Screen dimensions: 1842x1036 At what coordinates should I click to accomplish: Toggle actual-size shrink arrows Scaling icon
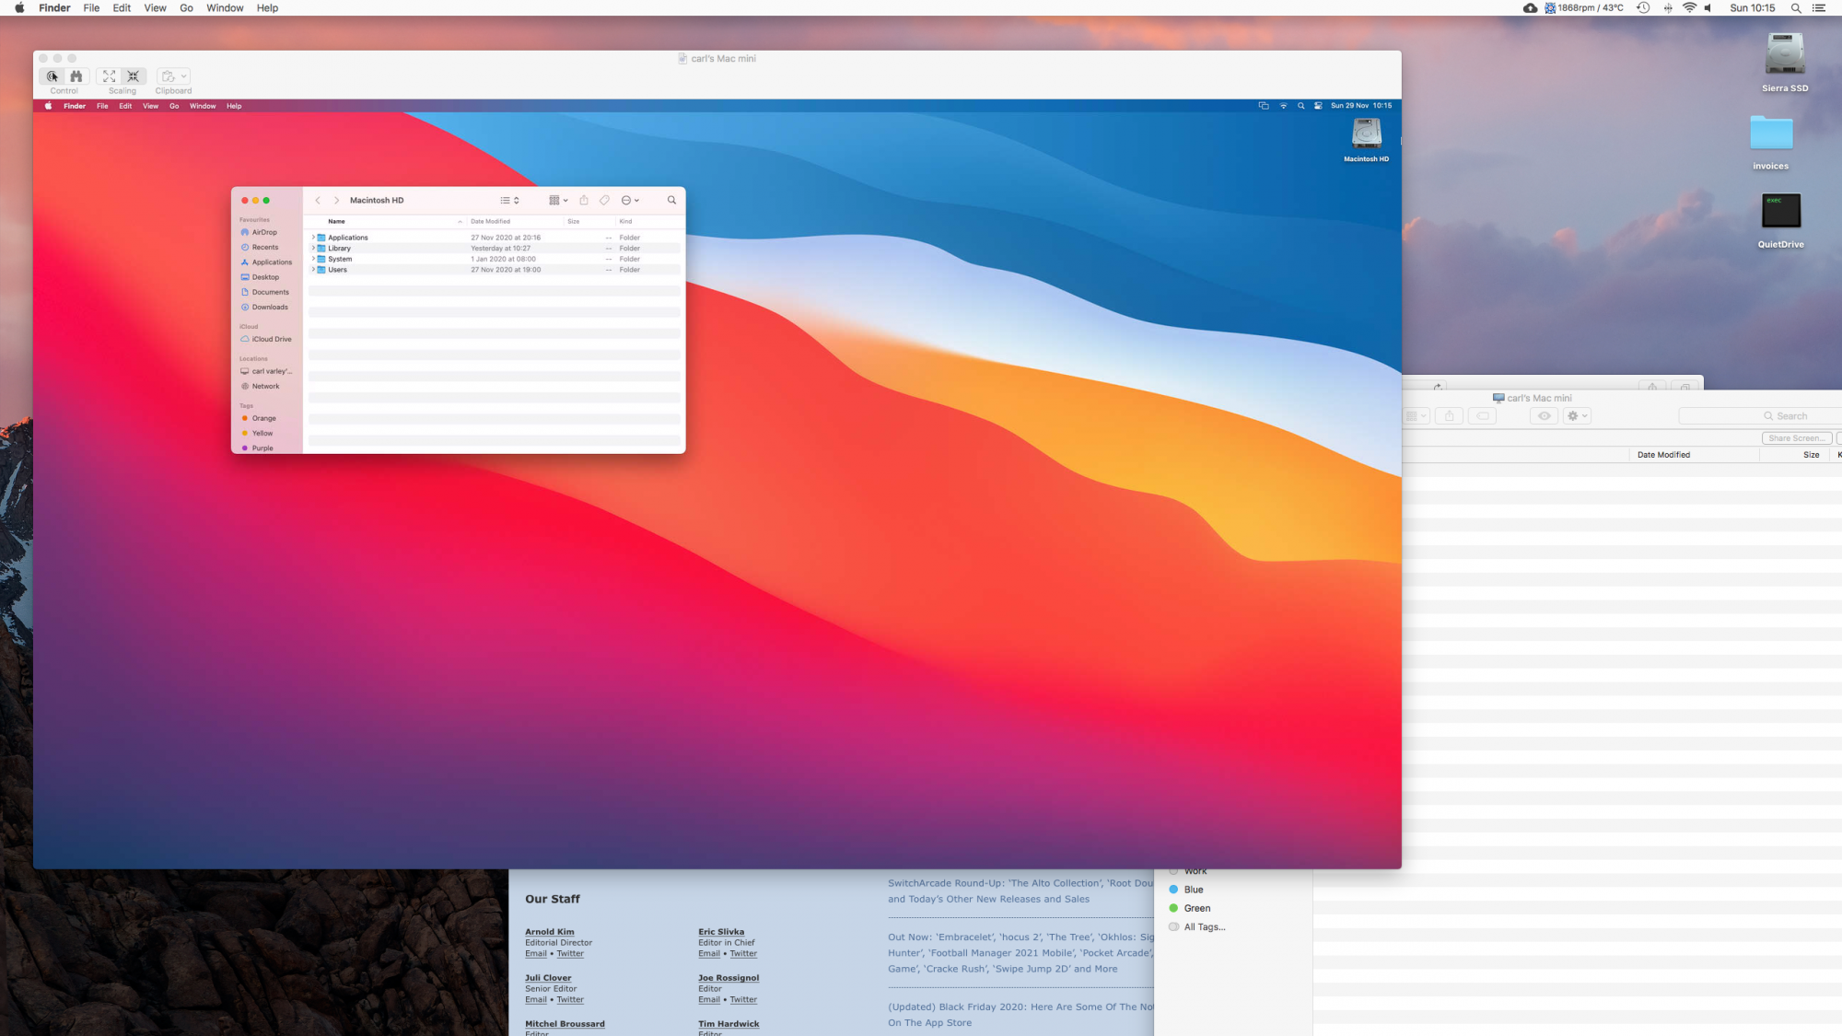pos(134,76)
